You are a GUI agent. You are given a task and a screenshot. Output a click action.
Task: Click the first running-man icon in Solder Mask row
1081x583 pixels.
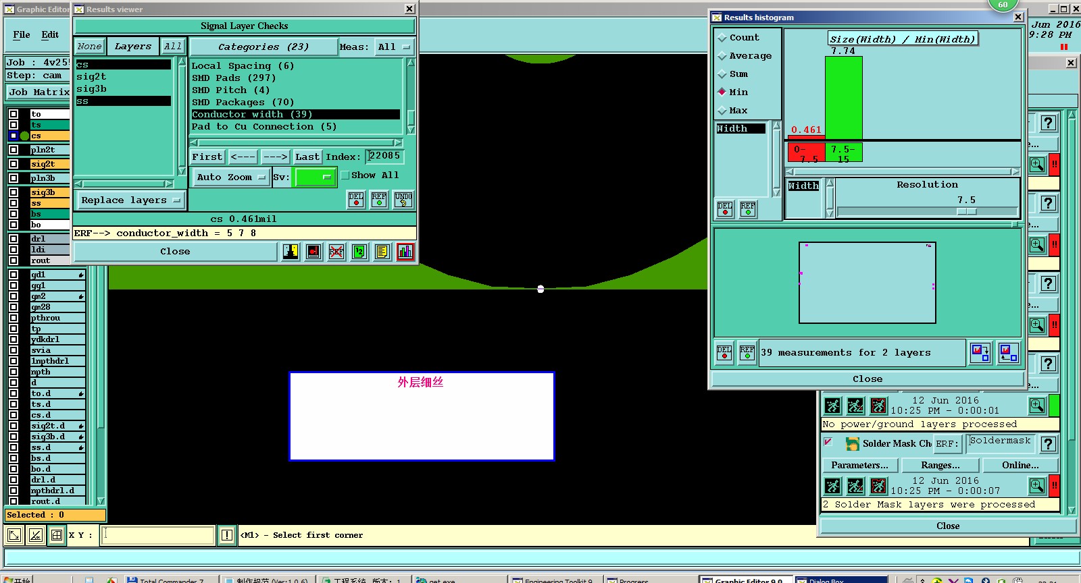[833, 486]
